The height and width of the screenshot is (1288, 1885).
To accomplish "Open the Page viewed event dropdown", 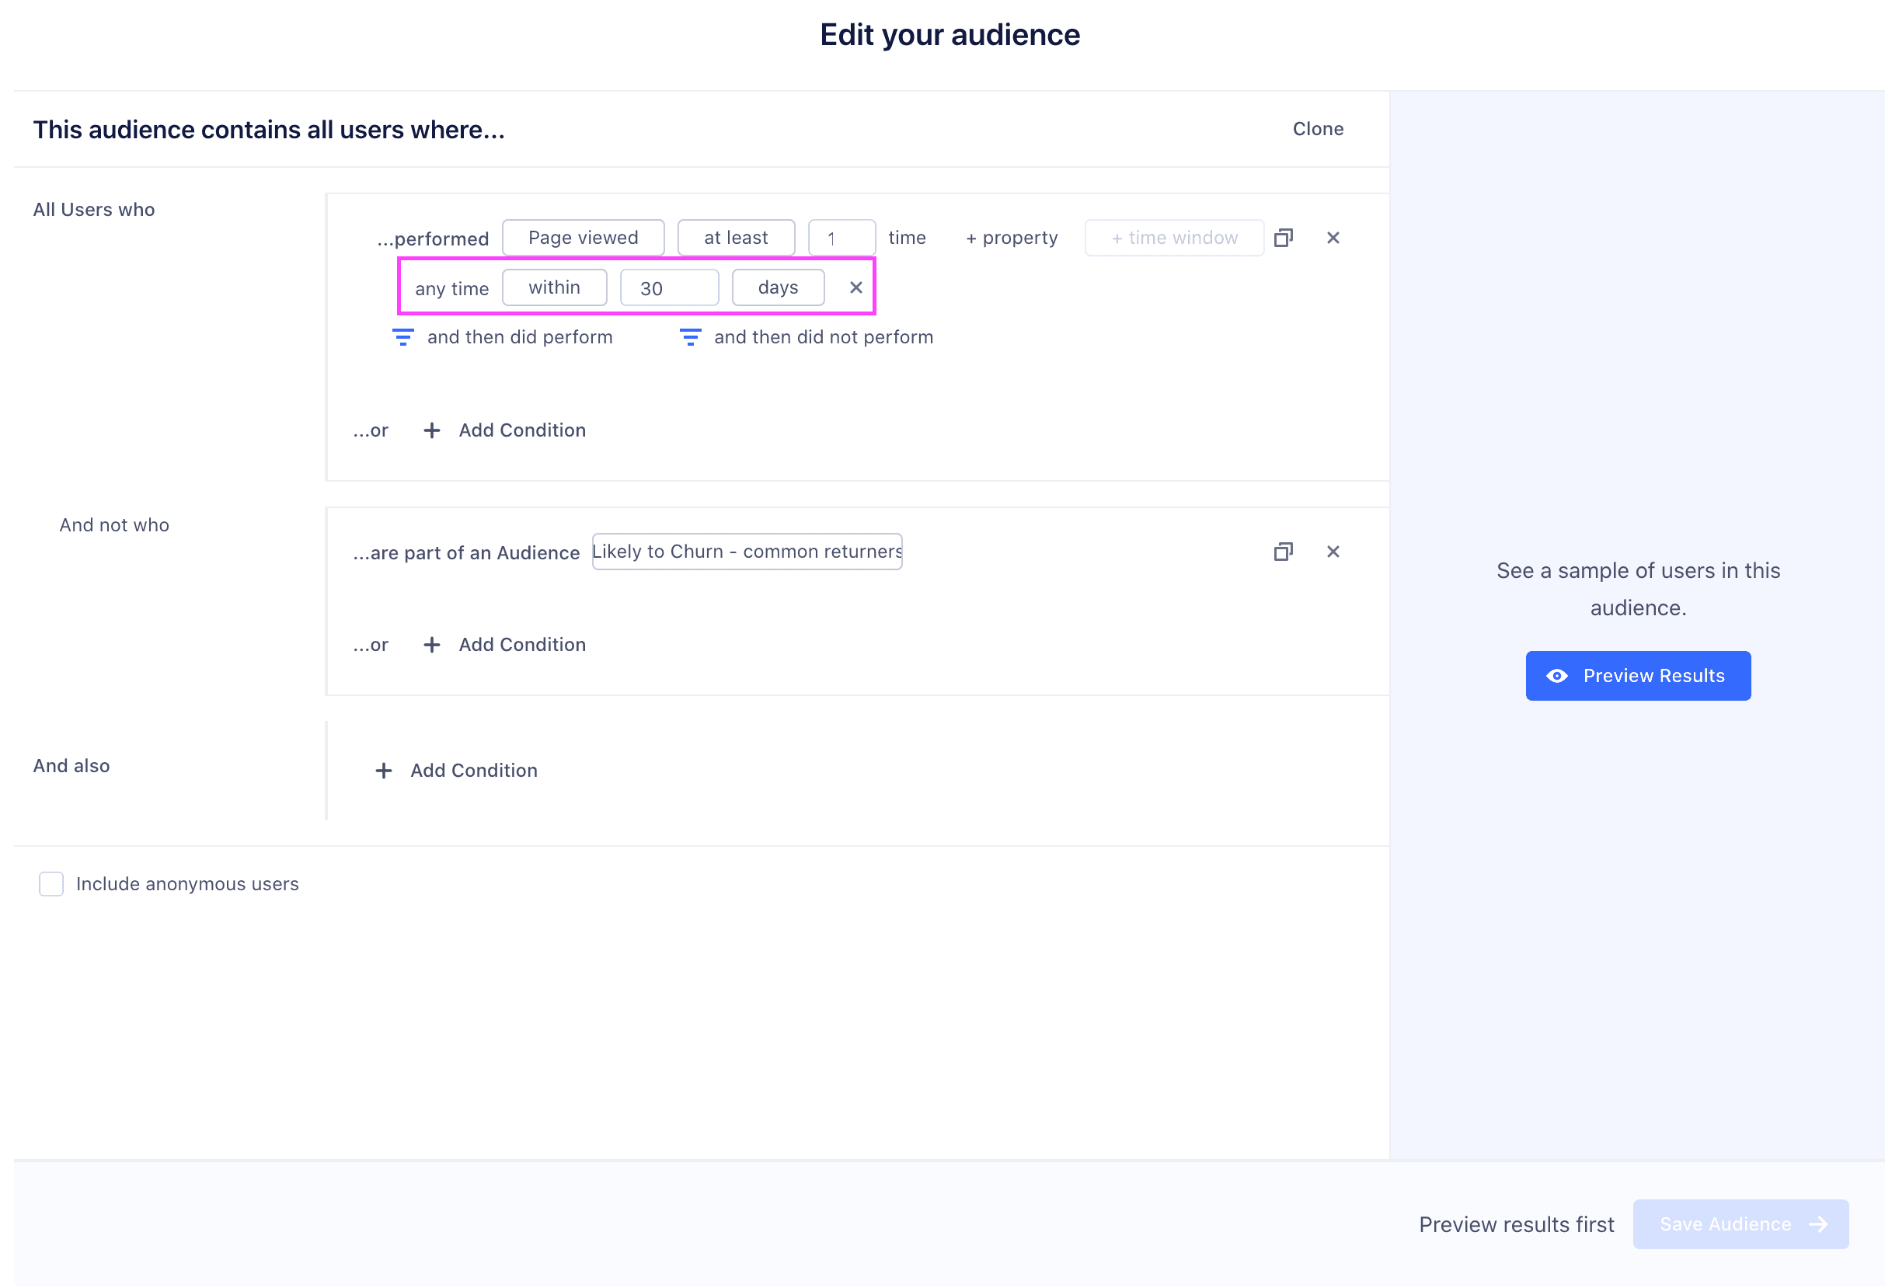I will point(583,237).
